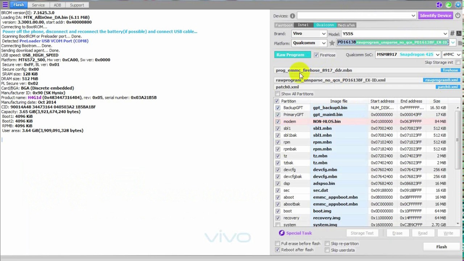Open the Special Task icon
Screen dimensions: 464x261
point(282,233)
